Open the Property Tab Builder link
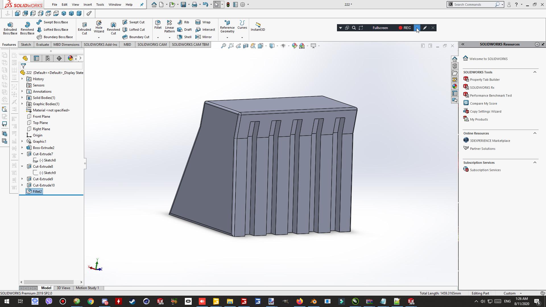 point(485,80)
